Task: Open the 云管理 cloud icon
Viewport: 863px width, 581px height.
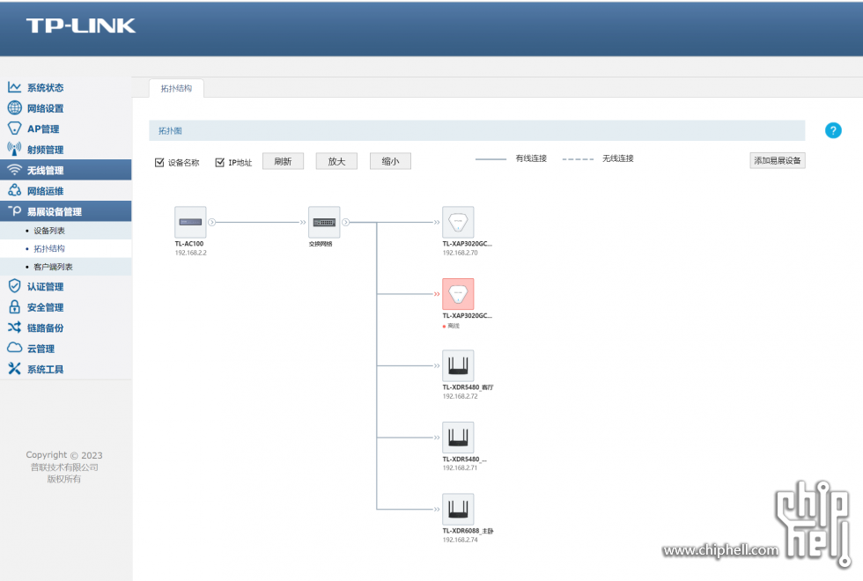Action: (14, 348)
